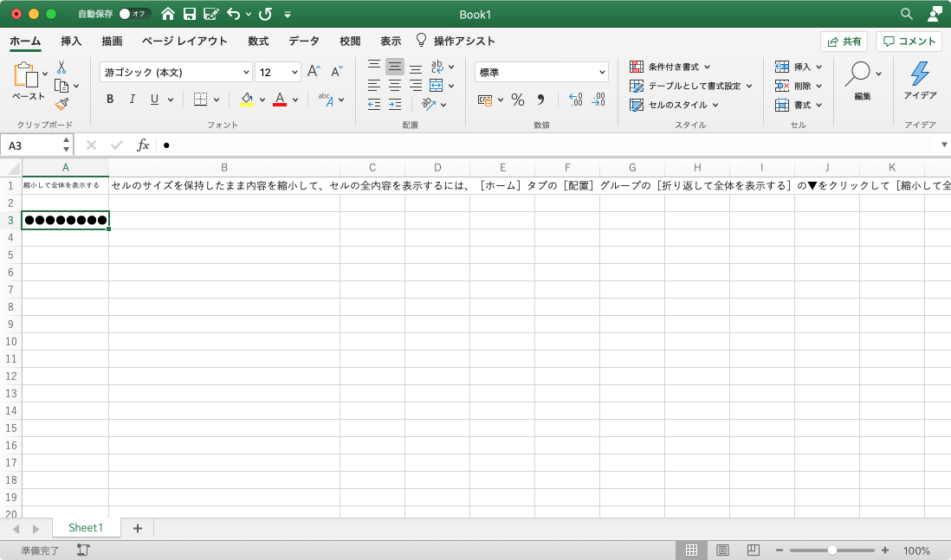
Task: Apply percent style
Action: point(517,100)
